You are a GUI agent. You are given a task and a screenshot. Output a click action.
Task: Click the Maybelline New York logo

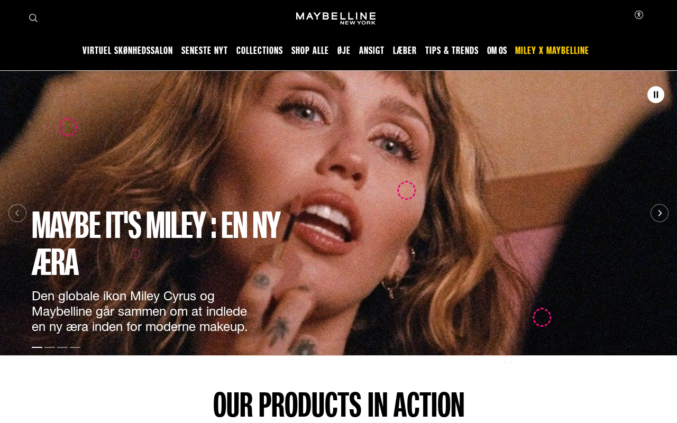pos(336,19)
